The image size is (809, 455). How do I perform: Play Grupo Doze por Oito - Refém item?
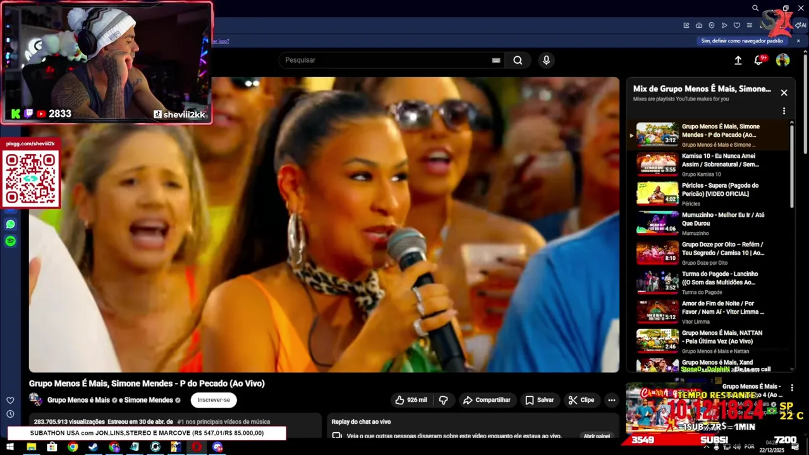pos(712,253)
